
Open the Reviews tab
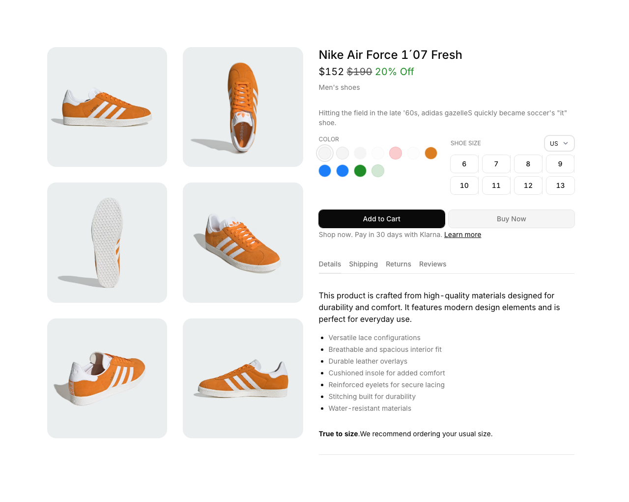(x=432, y=264)
